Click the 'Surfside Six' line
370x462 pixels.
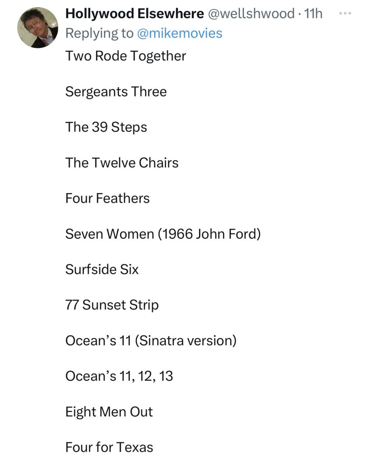click(102, 269)
